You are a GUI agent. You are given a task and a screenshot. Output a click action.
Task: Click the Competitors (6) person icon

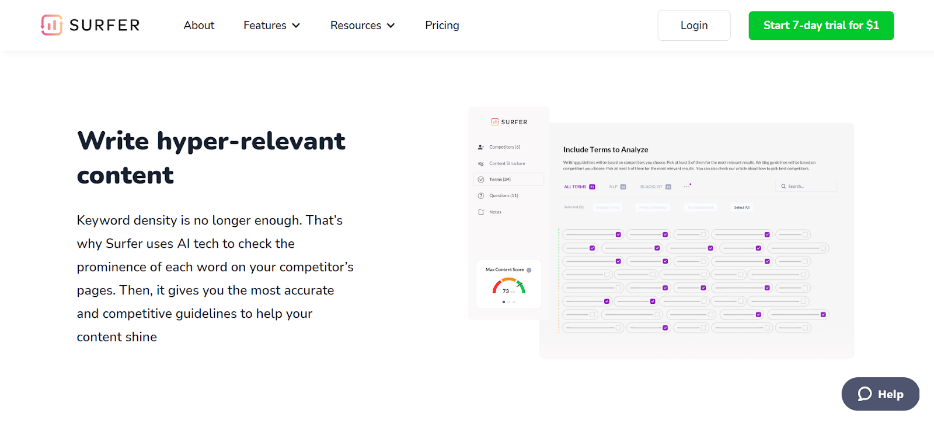click(481, 147)
